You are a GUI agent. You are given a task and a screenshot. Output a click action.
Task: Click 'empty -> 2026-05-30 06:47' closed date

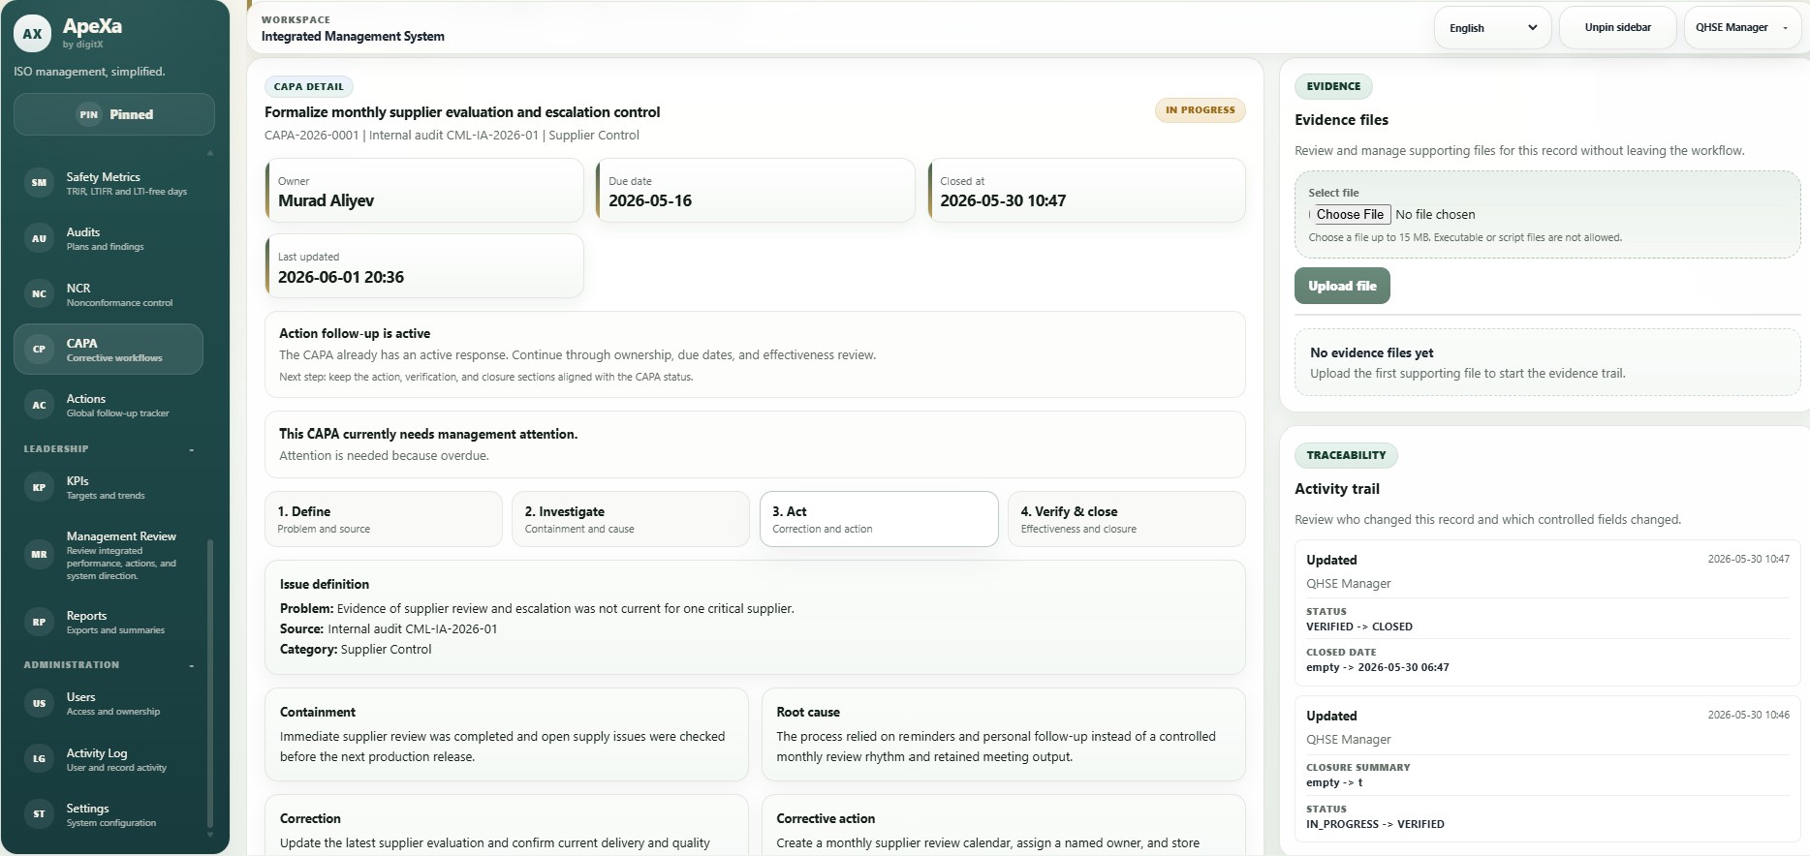pyautogui.click(x=1378, y=668)
